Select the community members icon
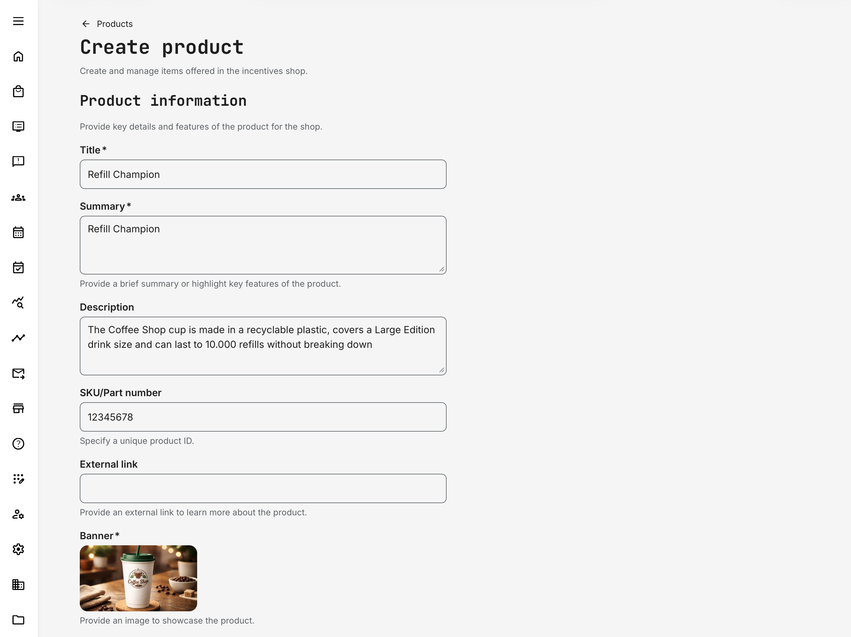The image size is (851, 637). pyautogui.click(x=18, y=197)
